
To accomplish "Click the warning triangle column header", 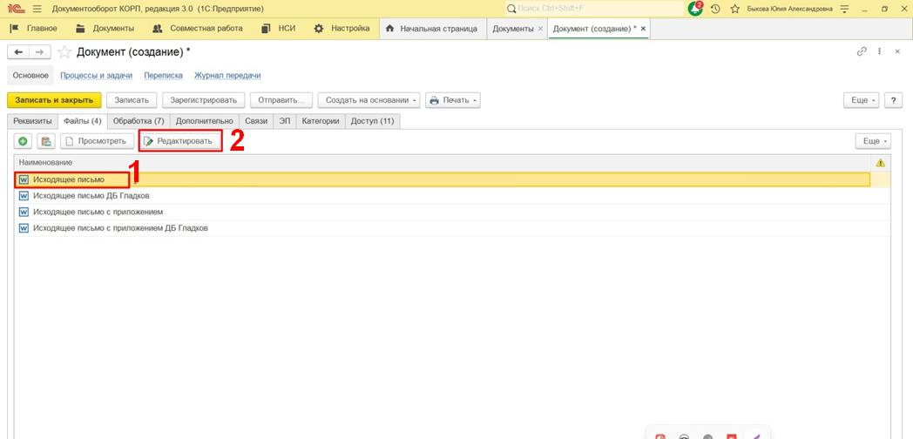I will pyautogui.click(x=880, y=163).
